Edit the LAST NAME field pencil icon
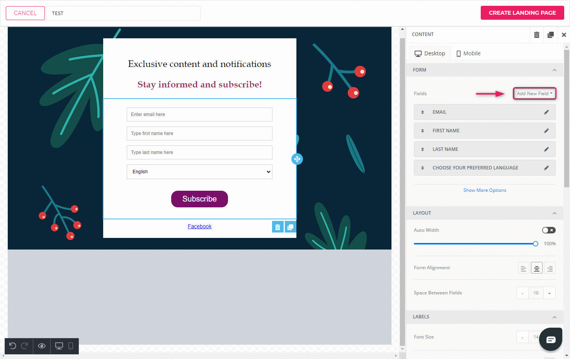 tap(546, 149)
